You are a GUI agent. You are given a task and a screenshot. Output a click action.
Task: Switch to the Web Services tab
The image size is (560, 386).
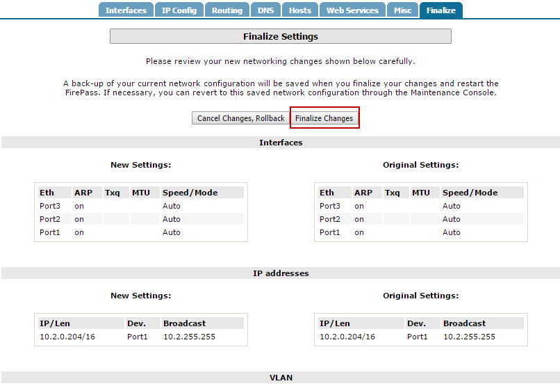353,10
